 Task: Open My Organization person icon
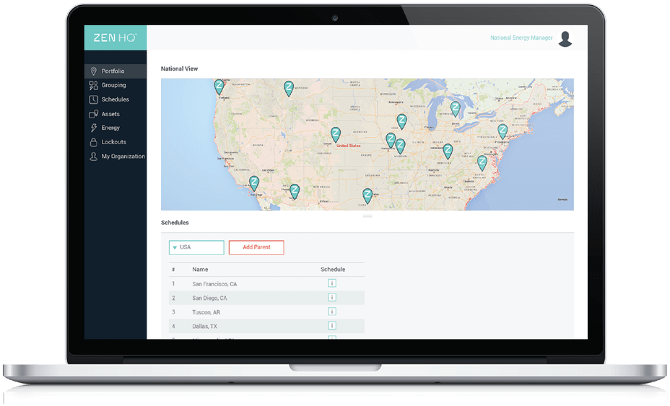(x=93, y=156)
